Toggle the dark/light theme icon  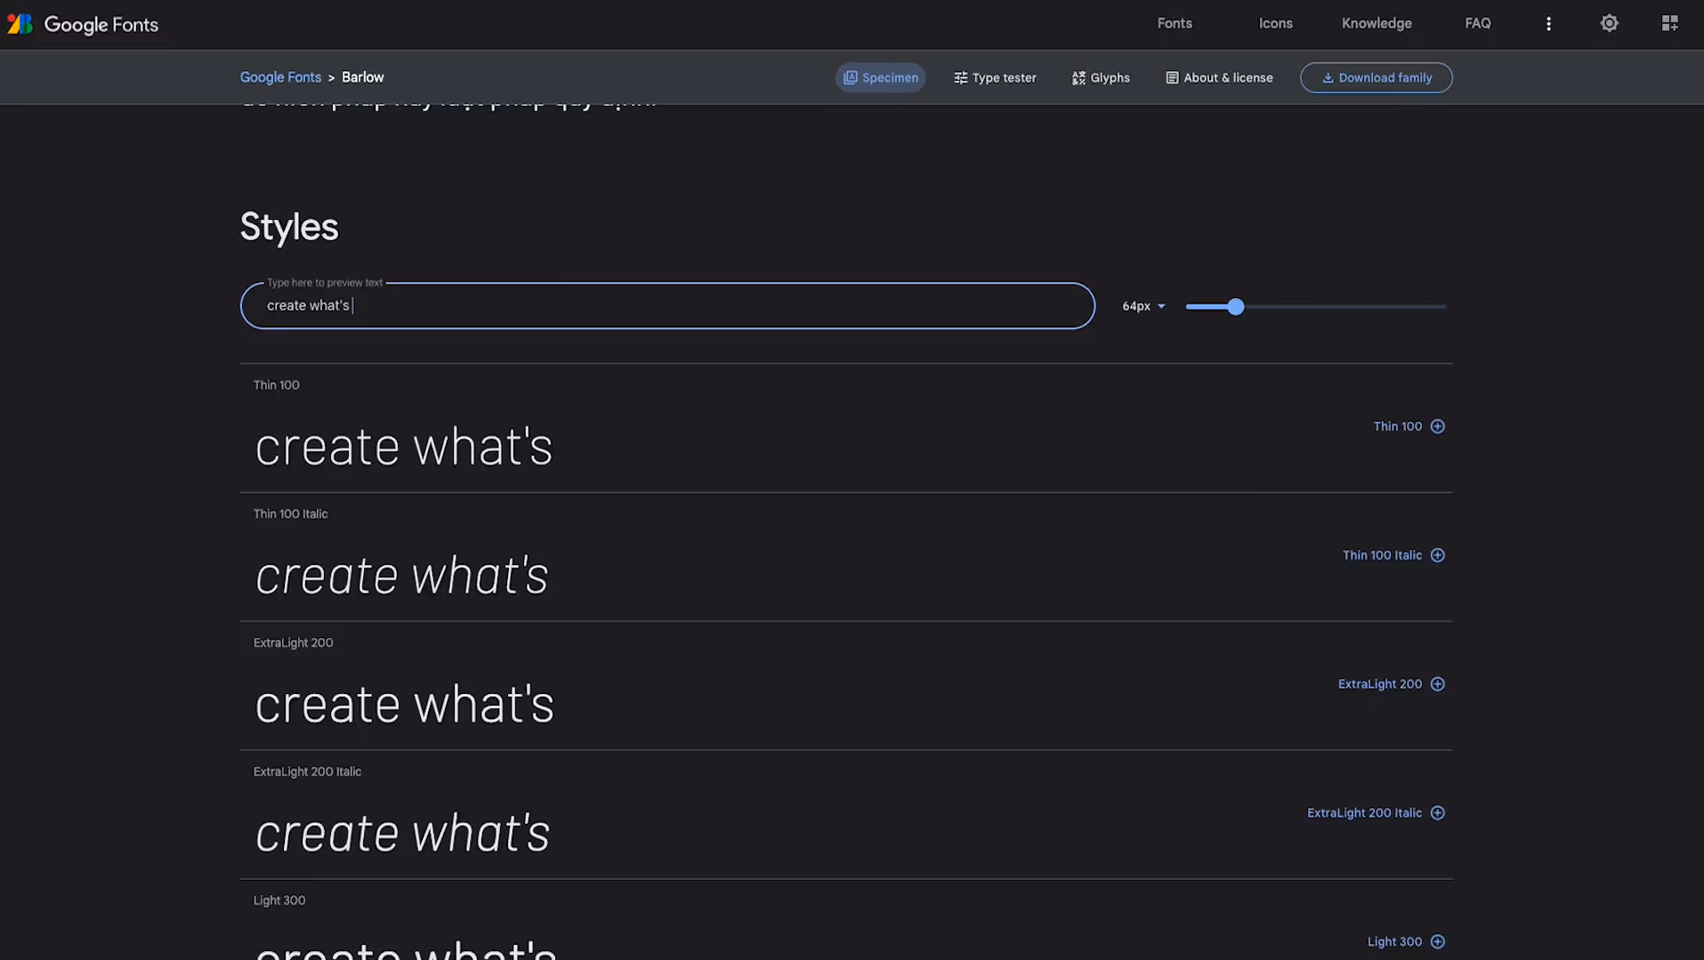pyautogui.click(x=1609, y=24)
